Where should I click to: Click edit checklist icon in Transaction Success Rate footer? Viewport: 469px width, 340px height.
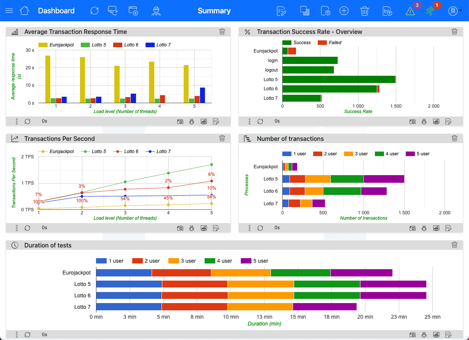tap(448, 121)
